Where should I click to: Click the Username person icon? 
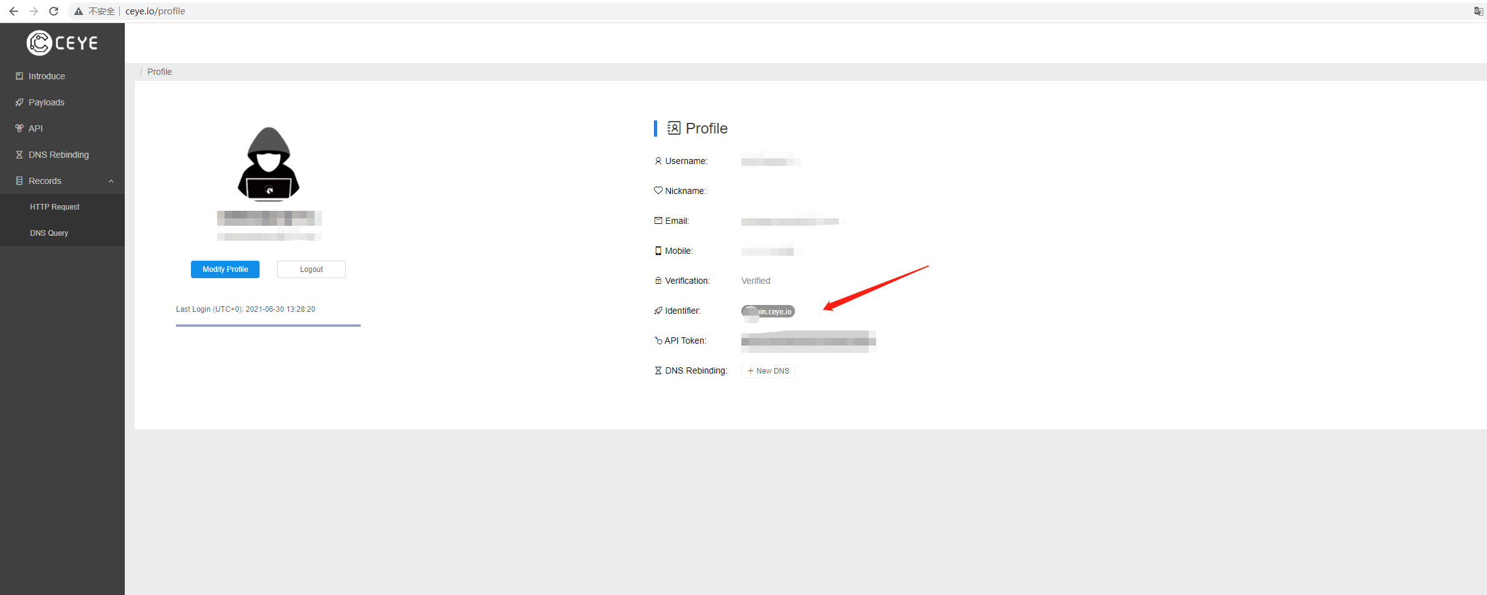658,161
